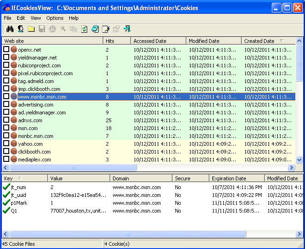Tick the checkbox for openx.net
The image size is (305, 249).
click(x=6, y=49)
